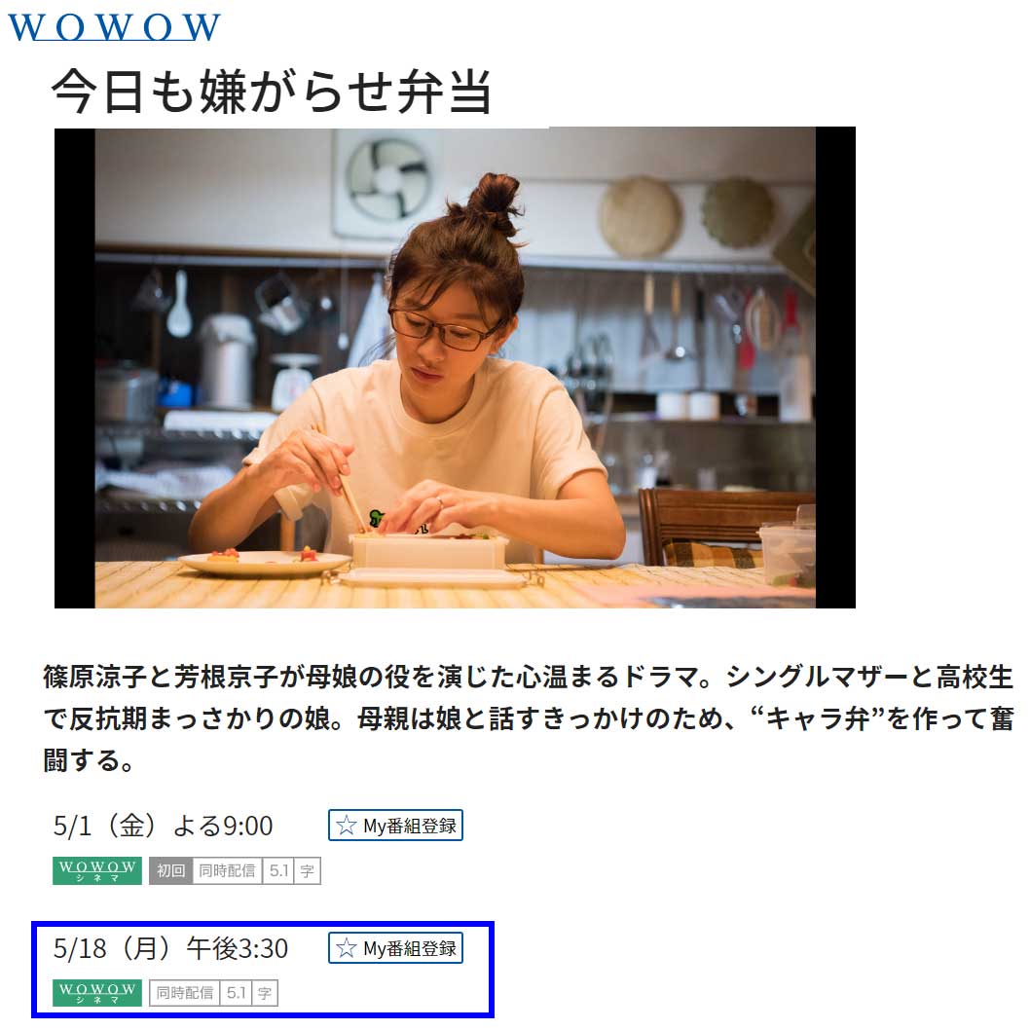Click 字 subtitle tag under 5/1 listing
Screen dimensions: 1030x1030
coord(307,870)
